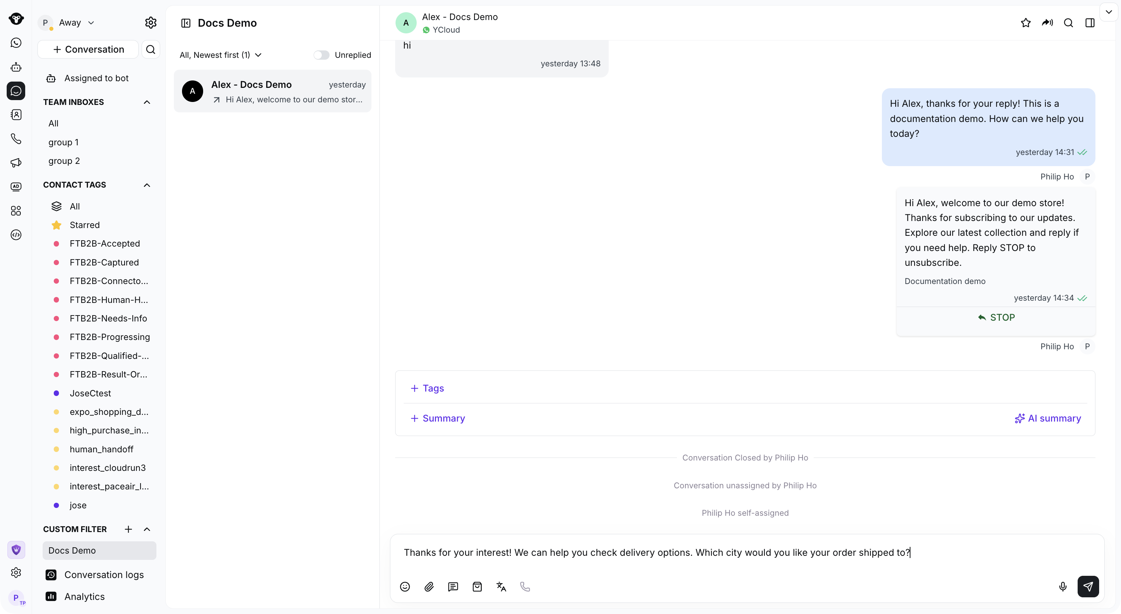
Task: Open the apps grid icon in sidebar
Action: tap(16, 211)
